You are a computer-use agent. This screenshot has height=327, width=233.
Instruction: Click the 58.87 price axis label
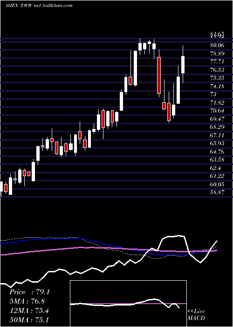[217, 192]
